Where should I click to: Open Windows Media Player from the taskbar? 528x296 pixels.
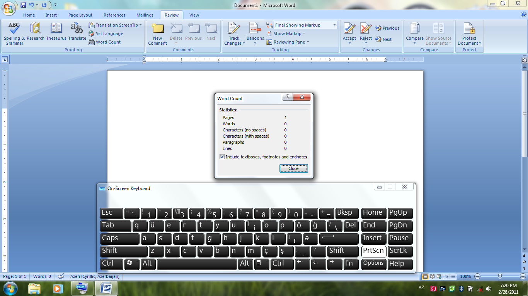coord(58,288)
